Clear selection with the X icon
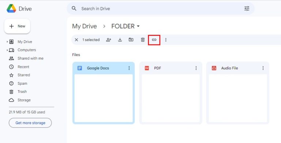 (76, 40)
